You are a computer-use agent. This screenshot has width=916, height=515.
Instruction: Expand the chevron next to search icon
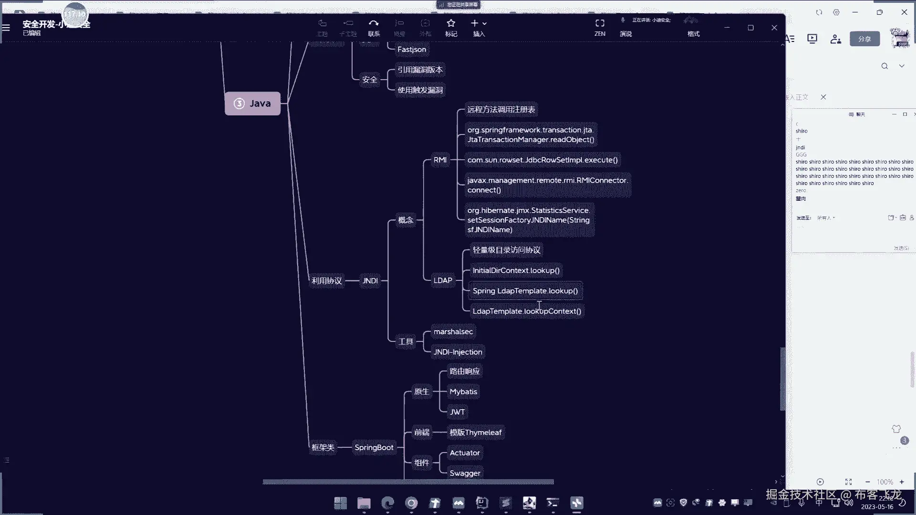point(902,66)
